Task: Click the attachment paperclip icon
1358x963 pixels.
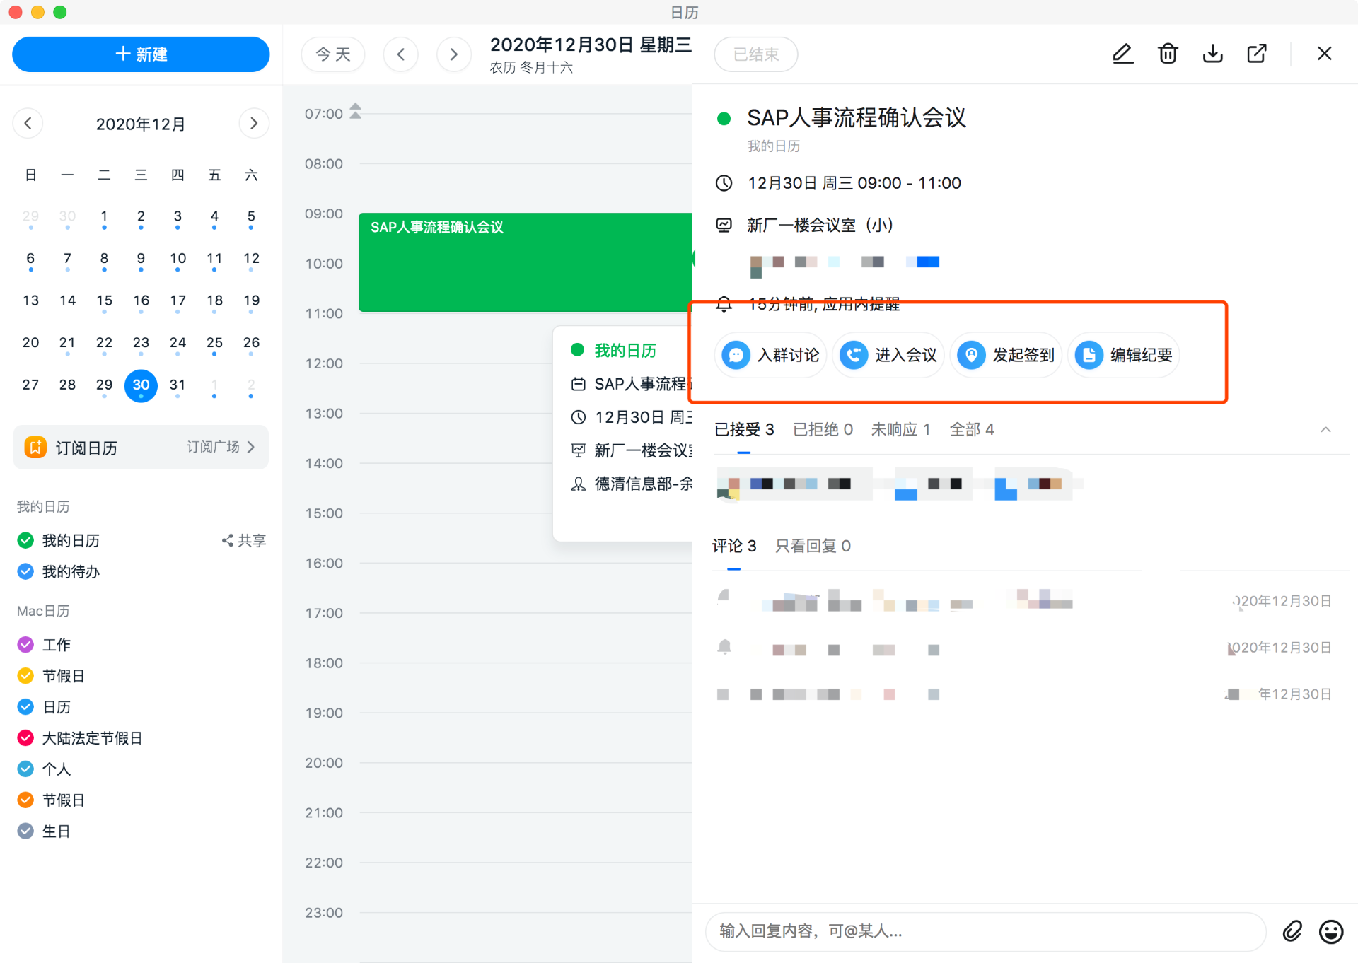Action: (x=1292, y=931)
